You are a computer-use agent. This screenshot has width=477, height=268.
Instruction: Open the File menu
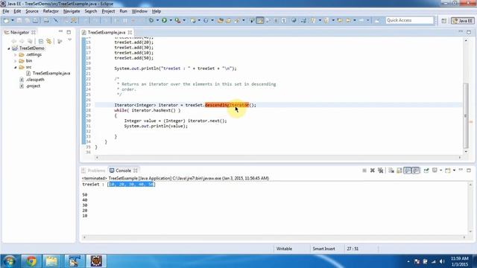coord(6,11)
